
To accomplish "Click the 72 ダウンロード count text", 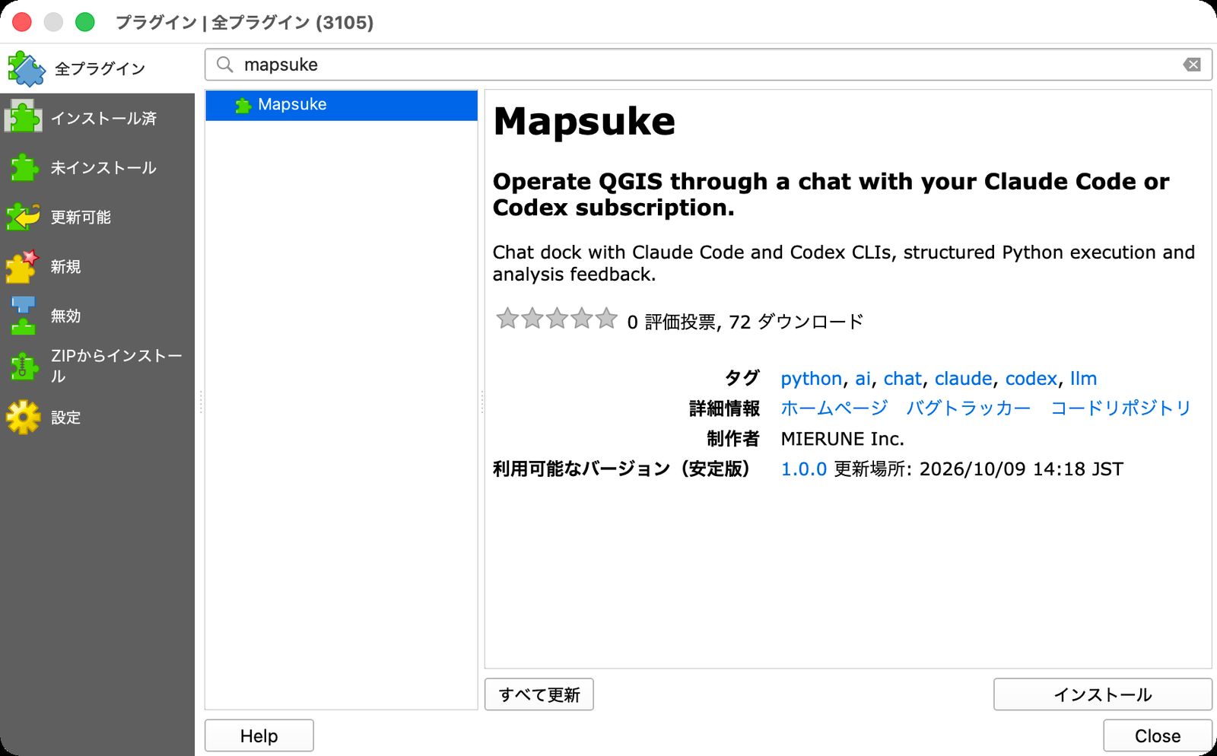I will (x=796, y=322).
